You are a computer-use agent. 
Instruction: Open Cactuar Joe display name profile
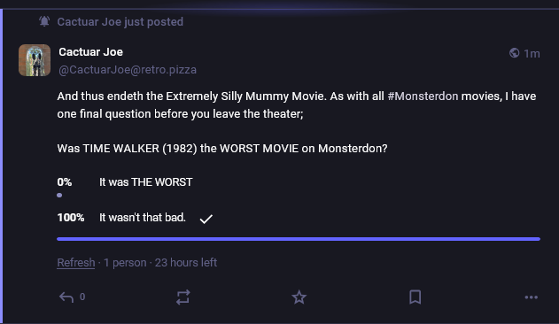[91, 52]
